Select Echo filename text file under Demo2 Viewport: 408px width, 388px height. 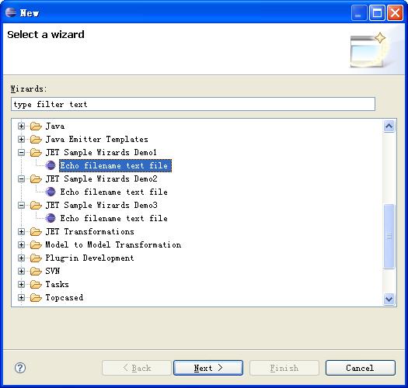point(114,192)
